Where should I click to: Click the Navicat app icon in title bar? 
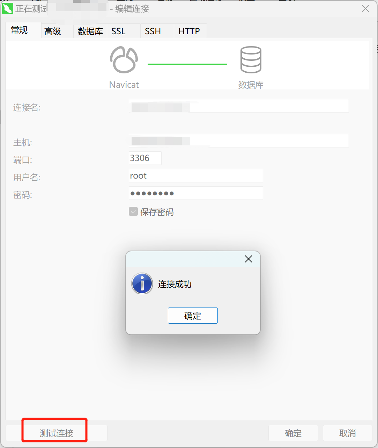coord(7,8)
